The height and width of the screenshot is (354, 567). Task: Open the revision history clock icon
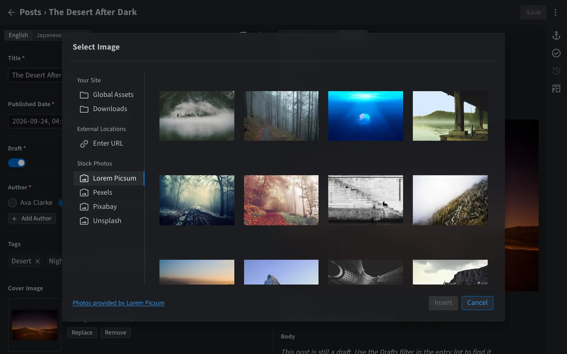(x=556, y=71)
